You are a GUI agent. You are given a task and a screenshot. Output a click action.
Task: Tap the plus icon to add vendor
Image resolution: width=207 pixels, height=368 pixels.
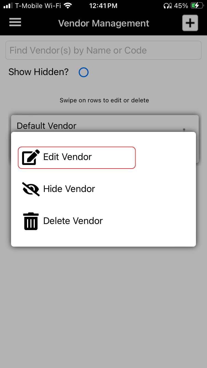pyautogui.click(x=190, y=23)
